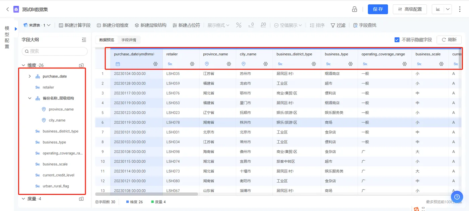Open 高级配置 settings

410,9
